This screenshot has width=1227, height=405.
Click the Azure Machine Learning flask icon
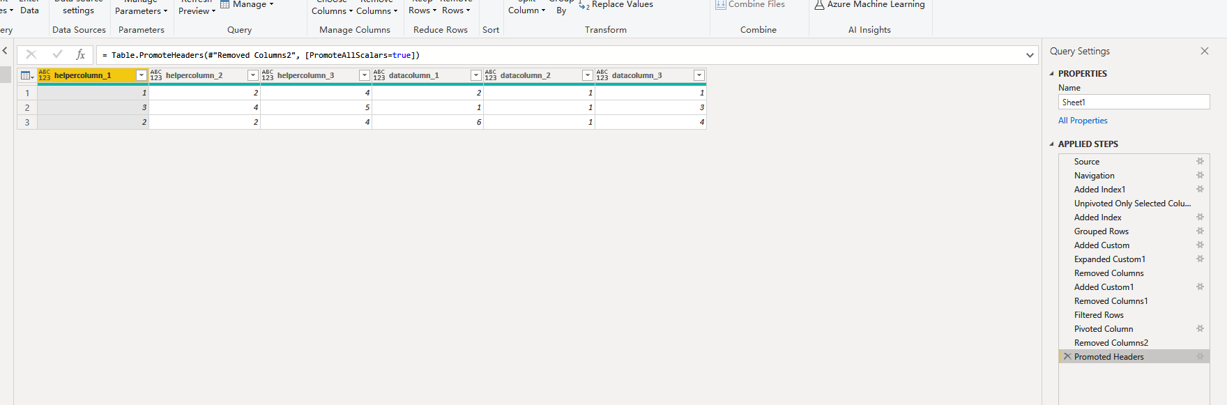pos(819,4)
